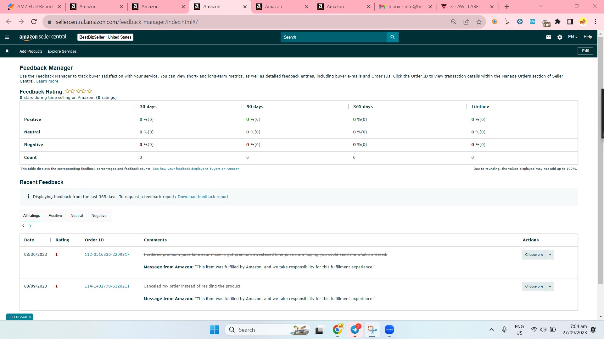Switch to the Inbox Gmail browser tab

pyautogui.click(x=405, y=7)
